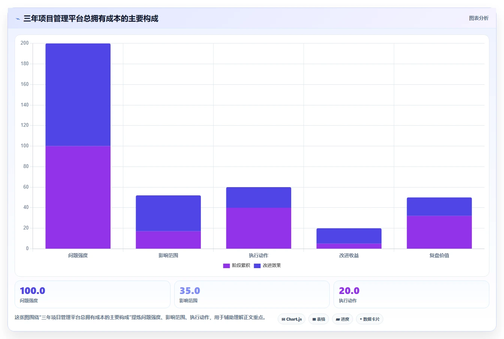
Task: Click the 问题强度 x-axis label
Action: point(78,255)
